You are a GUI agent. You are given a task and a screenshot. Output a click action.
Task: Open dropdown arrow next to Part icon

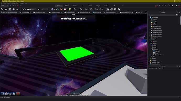pyautogui.click(x=55, y=9)
